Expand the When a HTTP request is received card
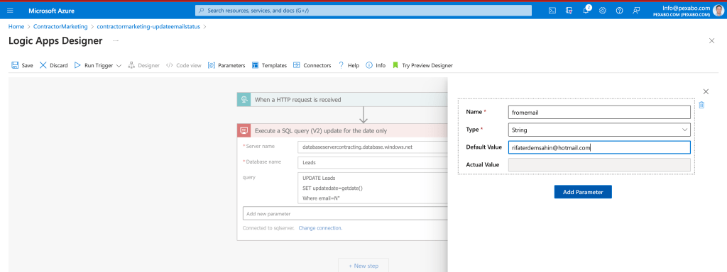The width and height of the screenshot is (727, 272). (343, 99)
